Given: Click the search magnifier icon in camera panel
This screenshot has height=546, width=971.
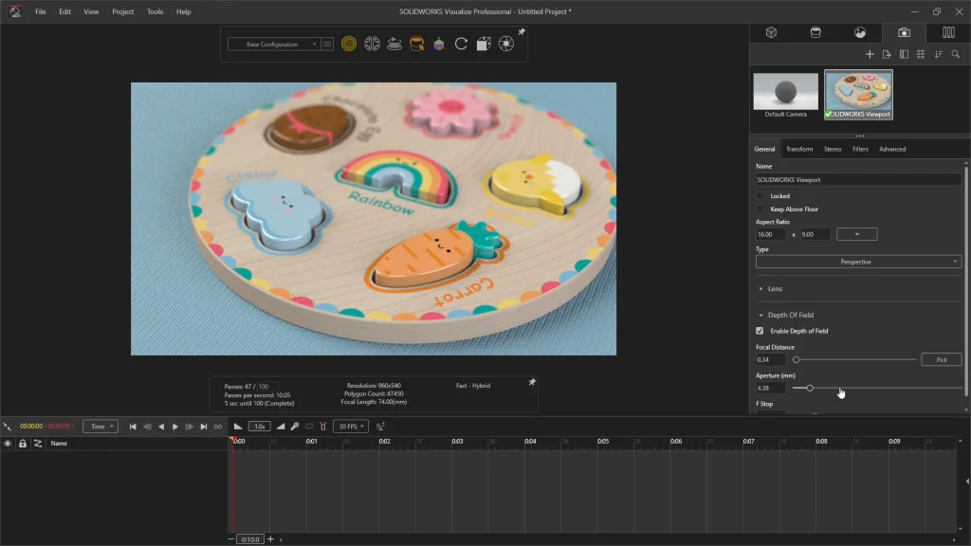Looking at the screenshot, I should coord(956,54).
